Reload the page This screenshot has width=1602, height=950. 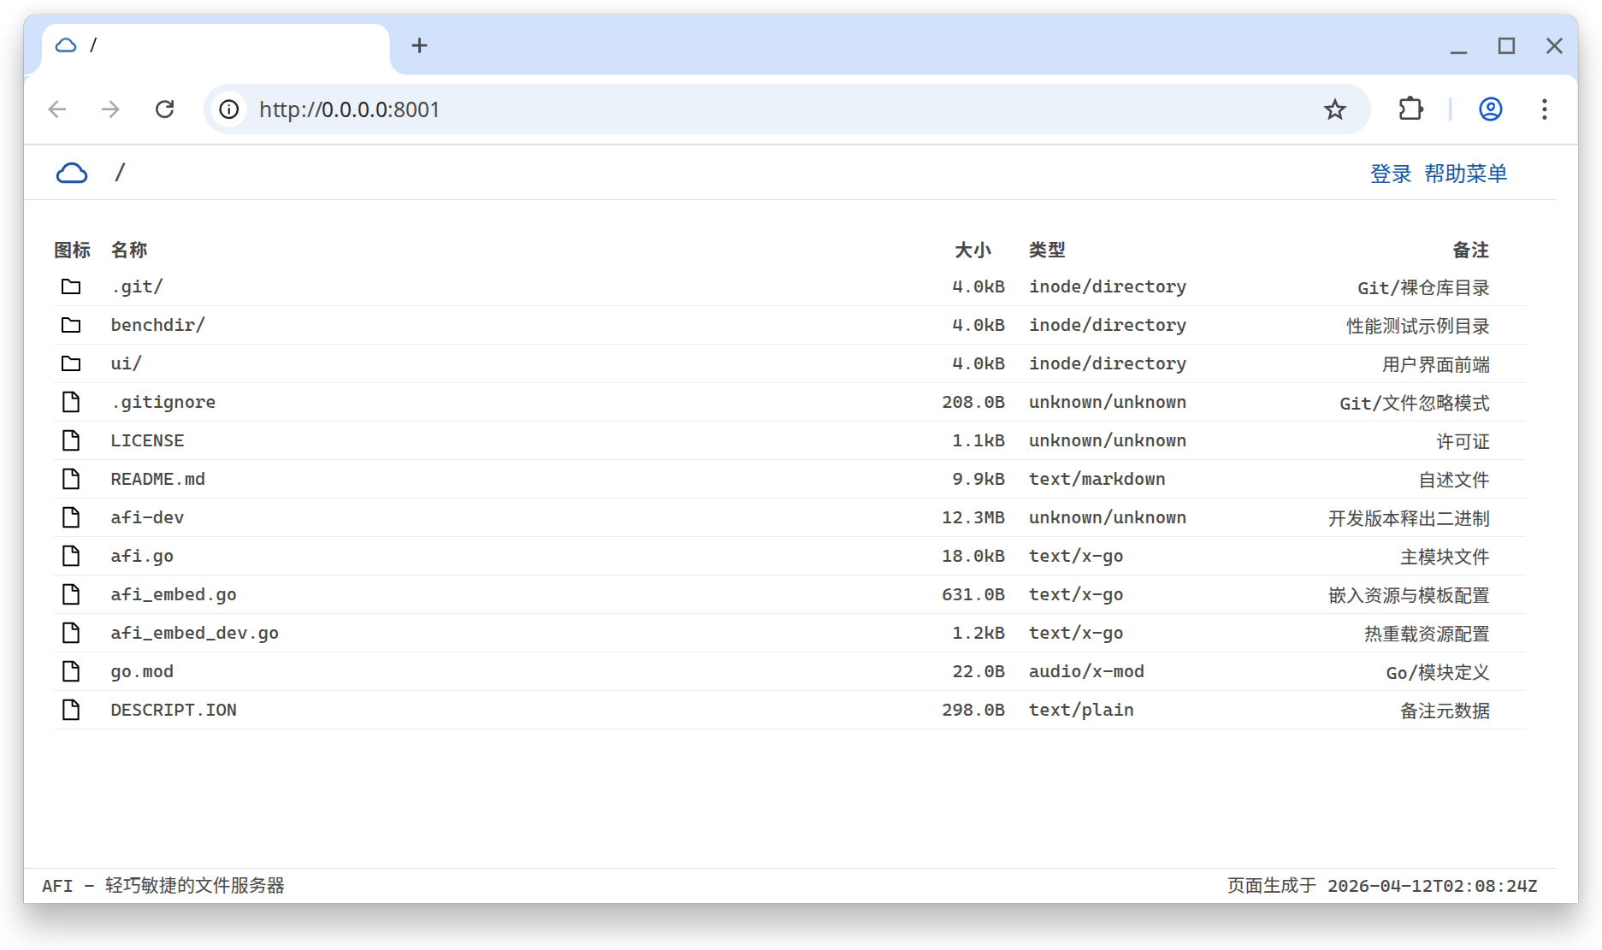point(165,109)
